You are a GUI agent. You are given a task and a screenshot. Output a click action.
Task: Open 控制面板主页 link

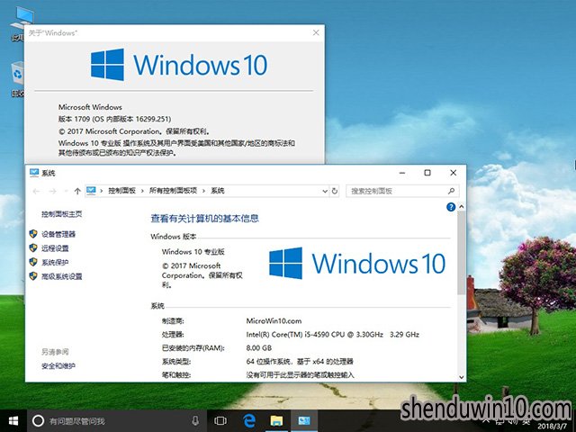coord(62,214)
